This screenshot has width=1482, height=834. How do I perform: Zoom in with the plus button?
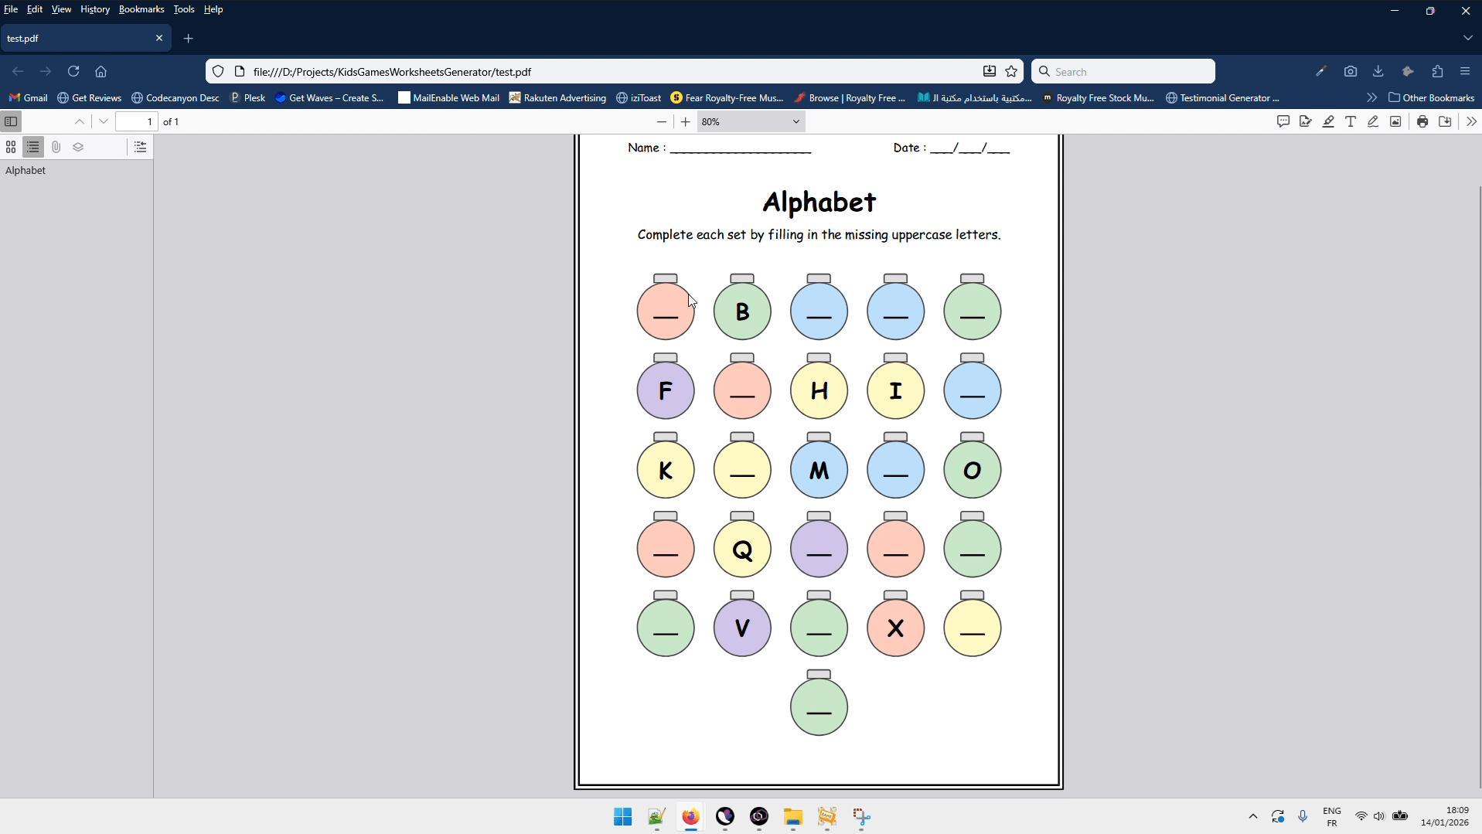(685, 121)
